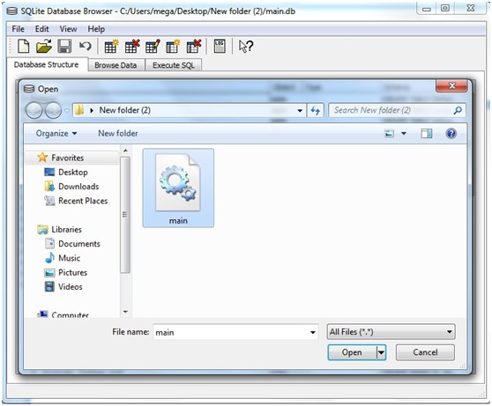The width and height of the screenshot is (492, 406).
Task: Select the Database Structure tab
Action: coord(47,64)
